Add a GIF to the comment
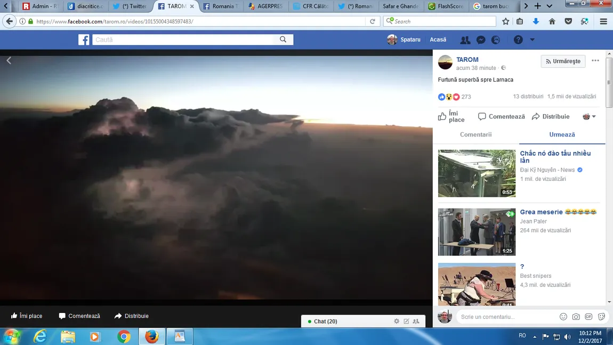 (588, 317)
